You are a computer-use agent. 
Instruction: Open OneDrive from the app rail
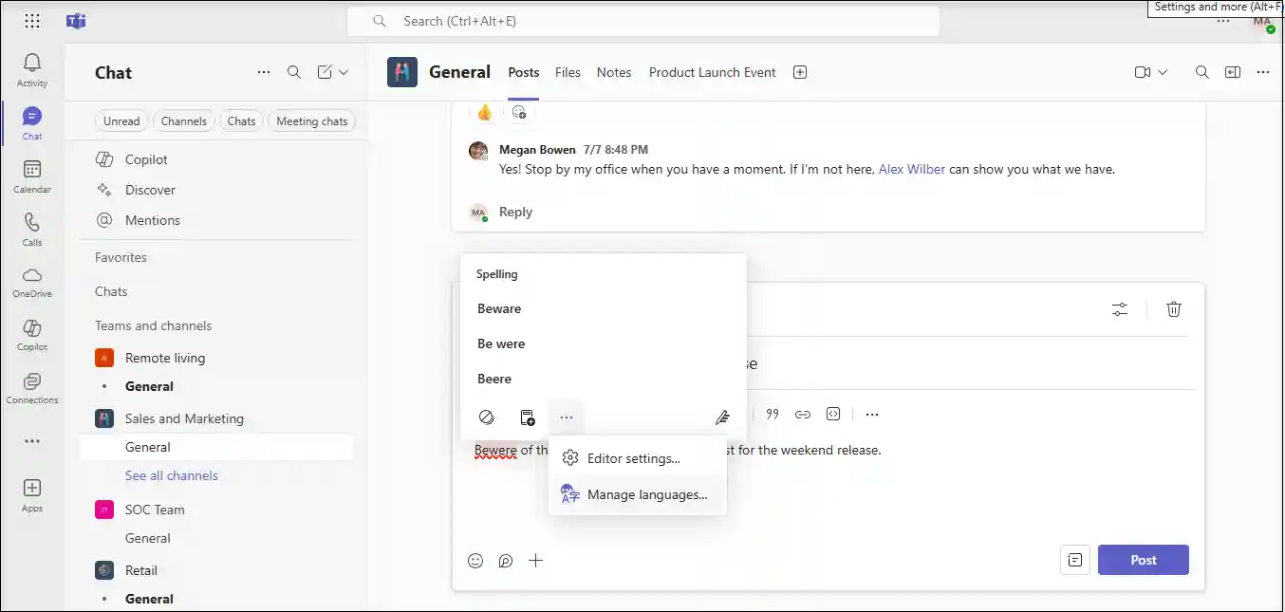32,282
